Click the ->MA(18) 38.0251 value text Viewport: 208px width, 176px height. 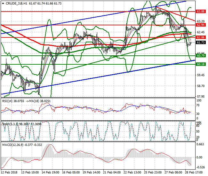click(38, 101)
